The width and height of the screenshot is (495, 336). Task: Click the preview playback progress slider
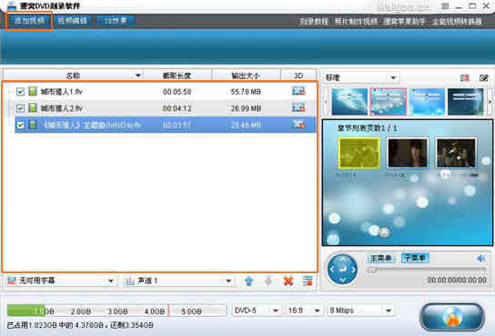click(x=426, y=270)
